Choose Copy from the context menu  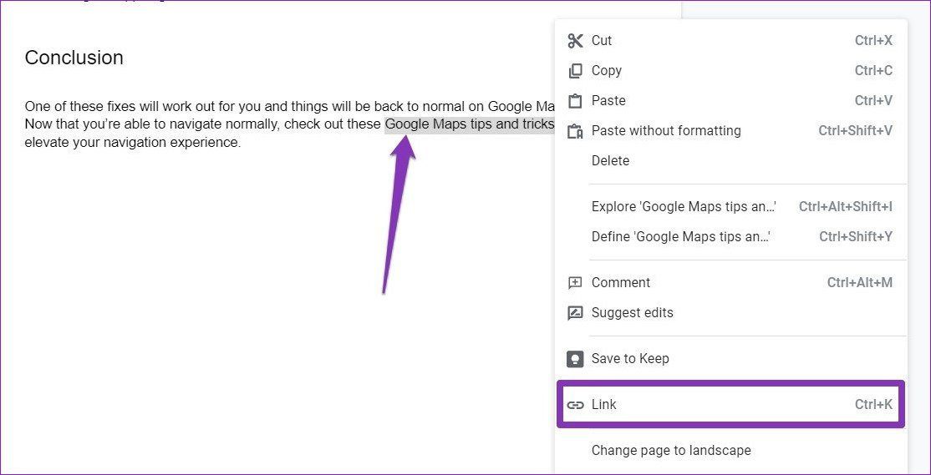point(730,71)
